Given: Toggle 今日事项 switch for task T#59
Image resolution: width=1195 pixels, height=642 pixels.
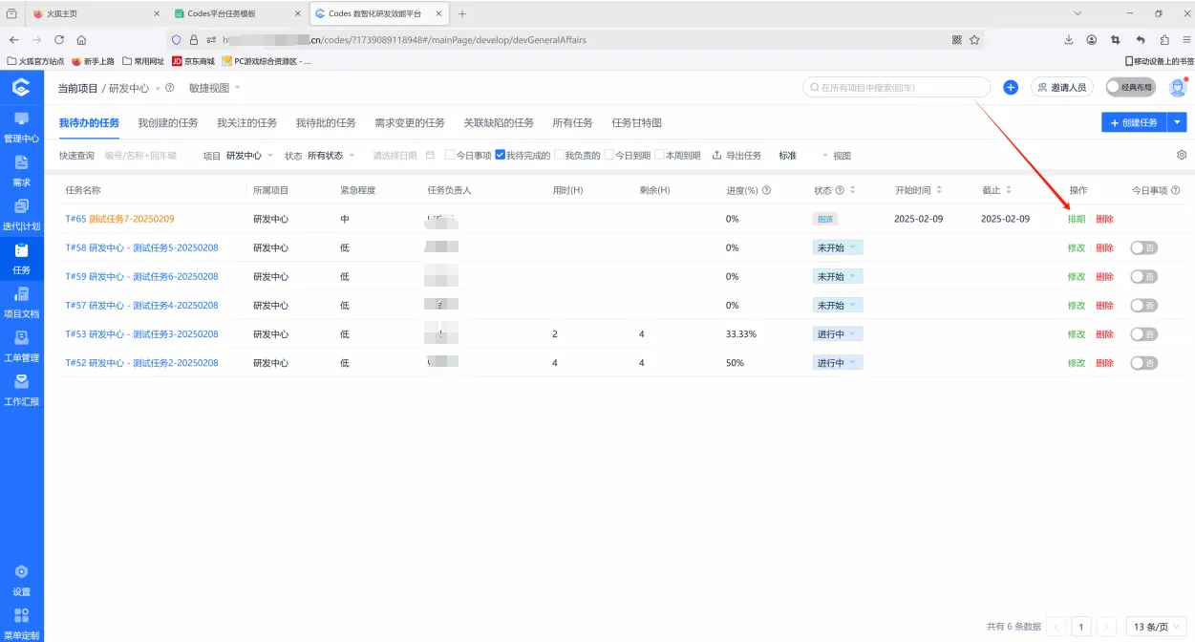Looking at the screenshot, I should 1143,276.
